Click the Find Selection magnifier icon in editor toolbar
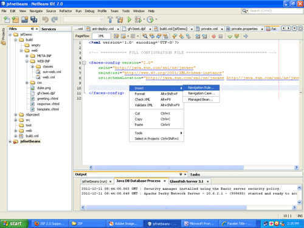 [145, 36]
